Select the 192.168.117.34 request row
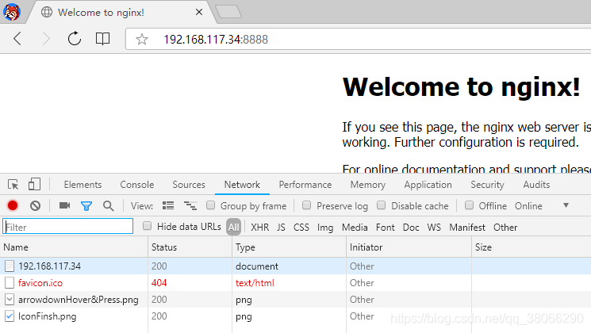The width and height of the screenshot is (591, 333). coord(295,266)
